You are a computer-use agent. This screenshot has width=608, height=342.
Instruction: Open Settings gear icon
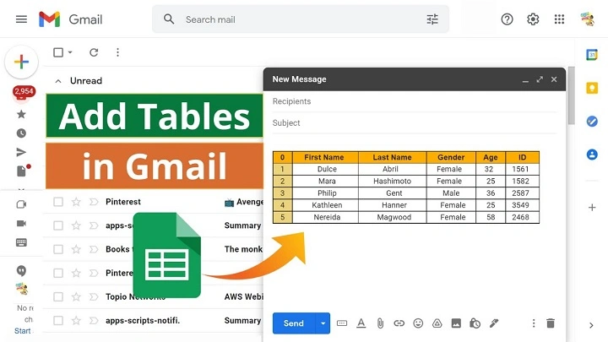(x=533, y=19)
